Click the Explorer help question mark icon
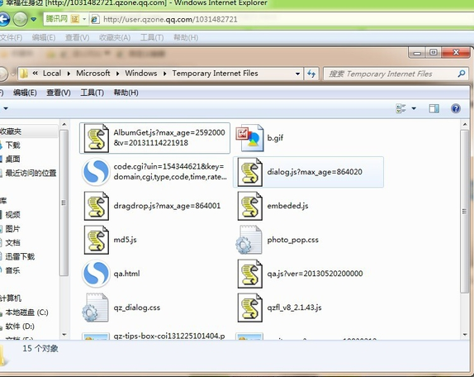Screen dimensions: 474x377 click(x=456, y=108)
